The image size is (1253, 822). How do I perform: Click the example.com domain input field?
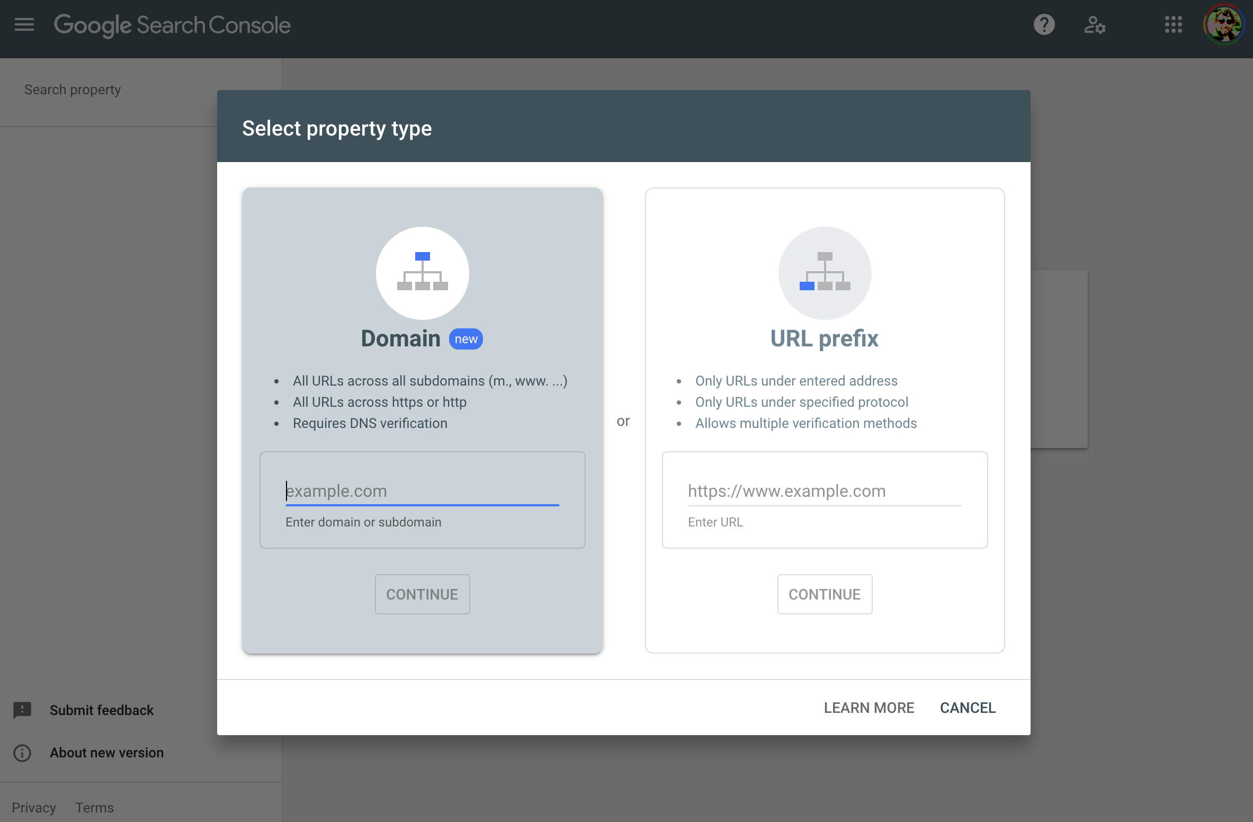click(422, 491)
